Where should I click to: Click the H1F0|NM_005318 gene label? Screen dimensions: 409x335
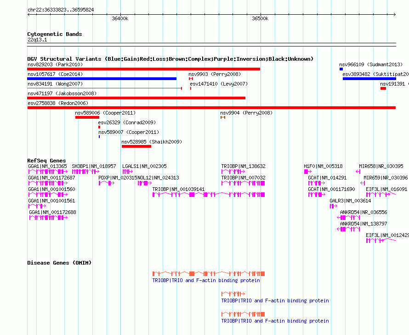click(x=323, y=166)
